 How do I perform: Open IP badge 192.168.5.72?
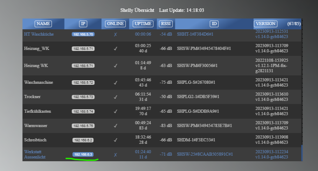(x=83, y=82)
